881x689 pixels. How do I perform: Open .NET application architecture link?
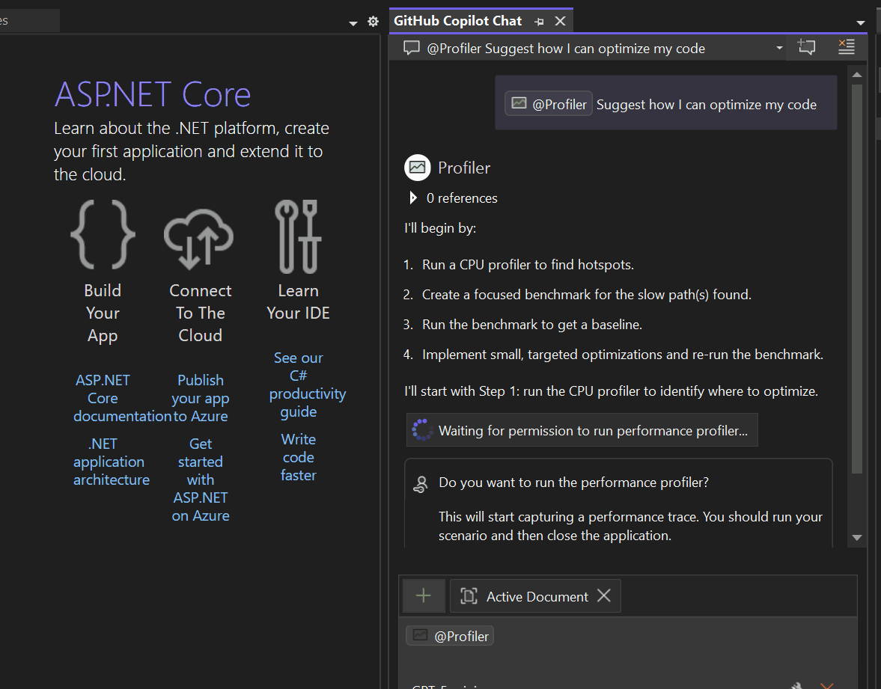[112, 462]
